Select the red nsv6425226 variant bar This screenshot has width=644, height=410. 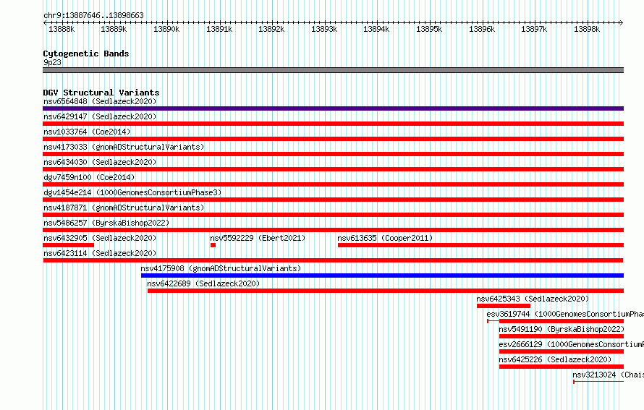pos(562,367)
